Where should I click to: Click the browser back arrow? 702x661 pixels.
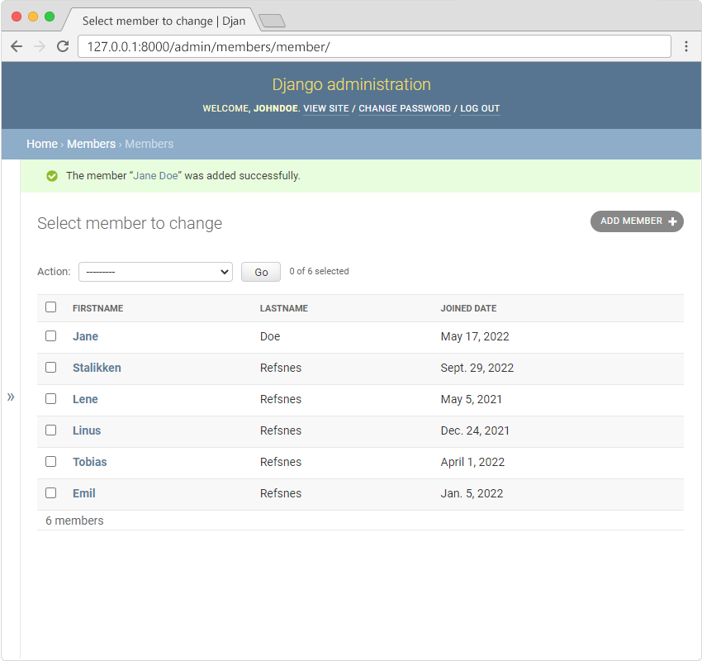(x=17, y=46)
